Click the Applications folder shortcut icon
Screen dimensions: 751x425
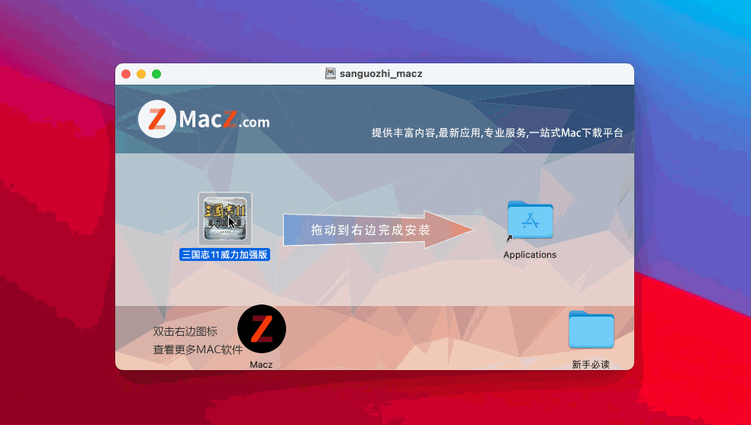530,221
